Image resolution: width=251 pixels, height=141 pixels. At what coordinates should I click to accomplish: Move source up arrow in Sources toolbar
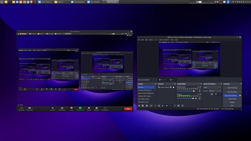pyautogui.click(x=171, y=106)
